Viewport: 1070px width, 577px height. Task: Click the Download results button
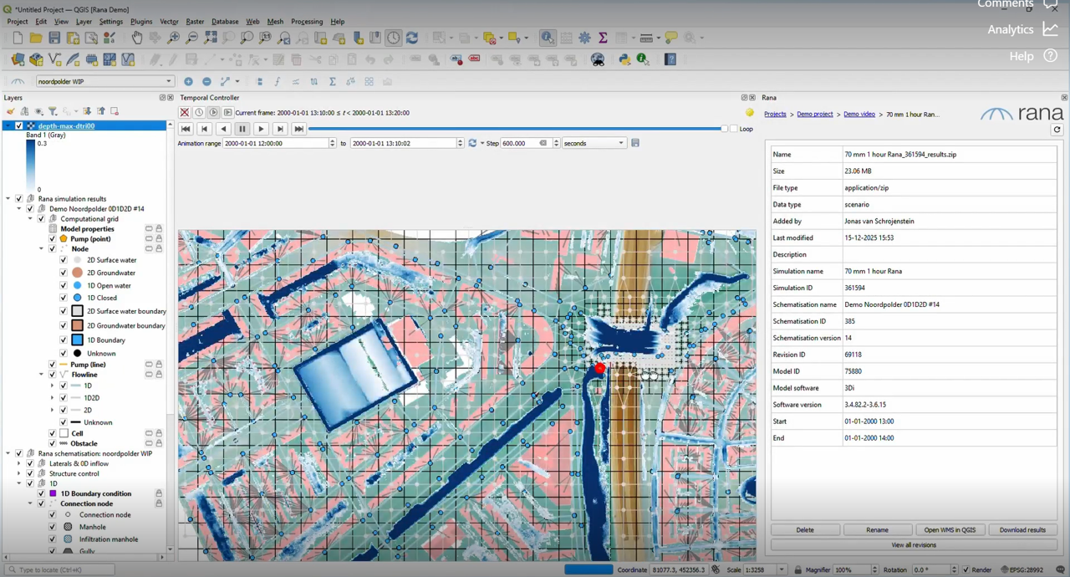coord(1022,529)
